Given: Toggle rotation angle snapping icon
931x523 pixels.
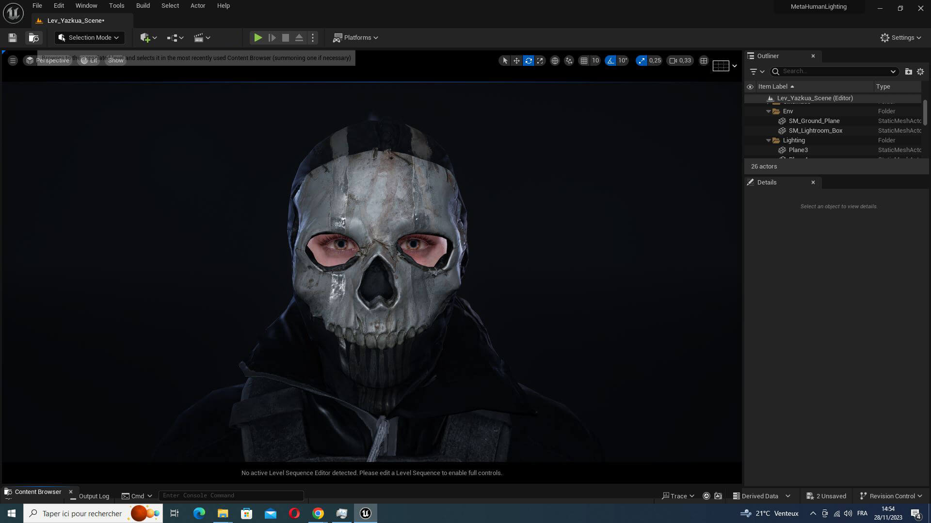Looking at the screenshot, I should 610,61.
